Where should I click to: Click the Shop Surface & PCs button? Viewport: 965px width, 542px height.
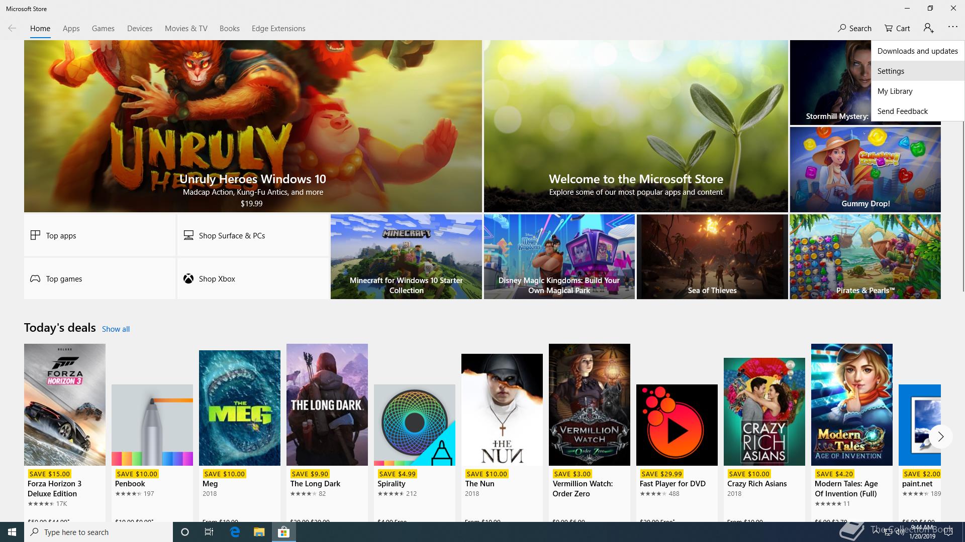click(x=253, y=235)
